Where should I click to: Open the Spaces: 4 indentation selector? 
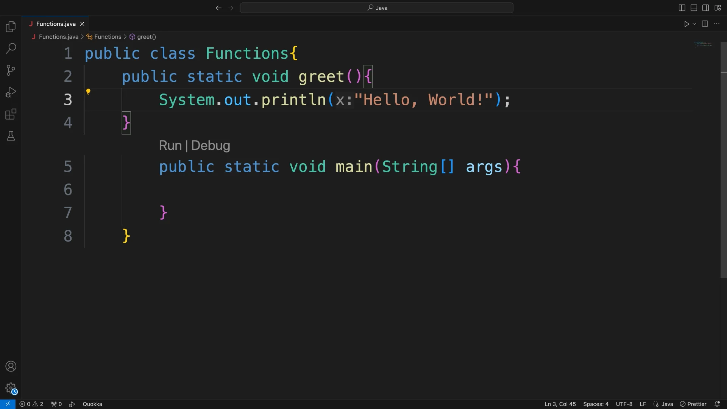[596, 404]
